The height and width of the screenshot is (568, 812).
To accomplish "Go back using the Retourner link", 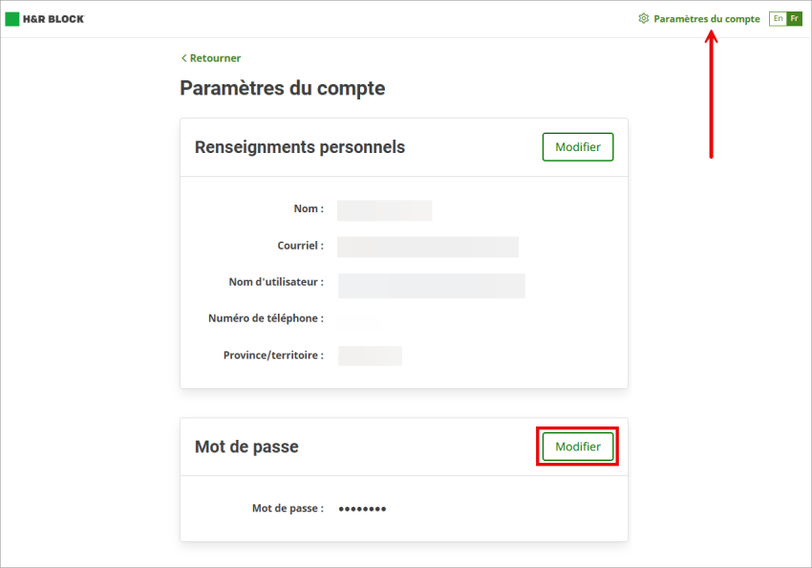I will coord(215,58).
